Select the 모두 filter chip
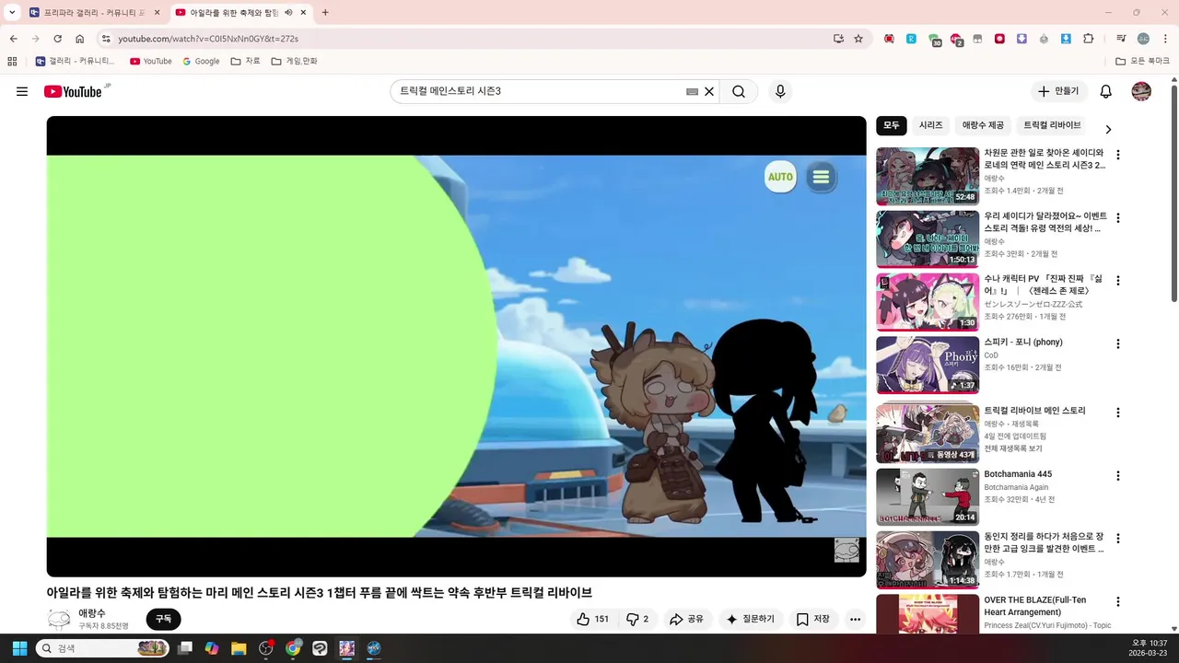Image resolution: width=1179 pixels, height=663 pixels. pyautogui.click(x=892, y=125)
